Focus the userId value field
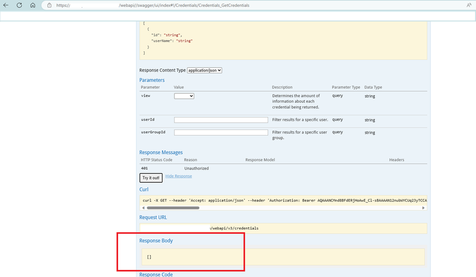The height and width of the screenshot is (277, 476). (x=221, y=120)
